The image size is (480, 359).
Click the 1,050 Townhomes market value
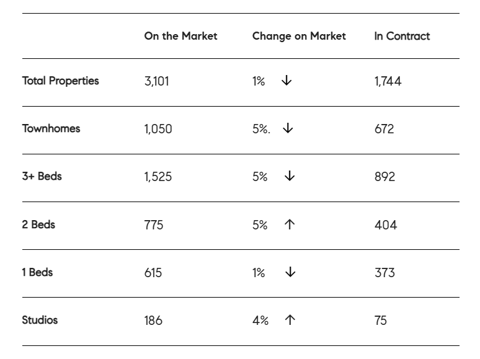(x=158, y=129)
